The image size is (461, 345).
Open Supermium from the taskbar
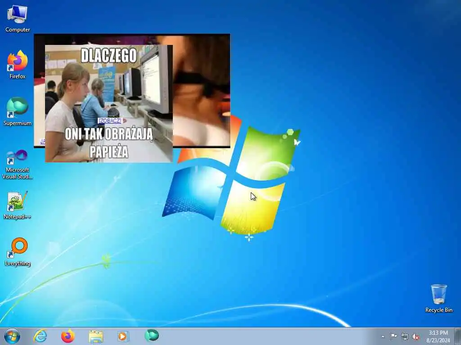coord(152,335)
